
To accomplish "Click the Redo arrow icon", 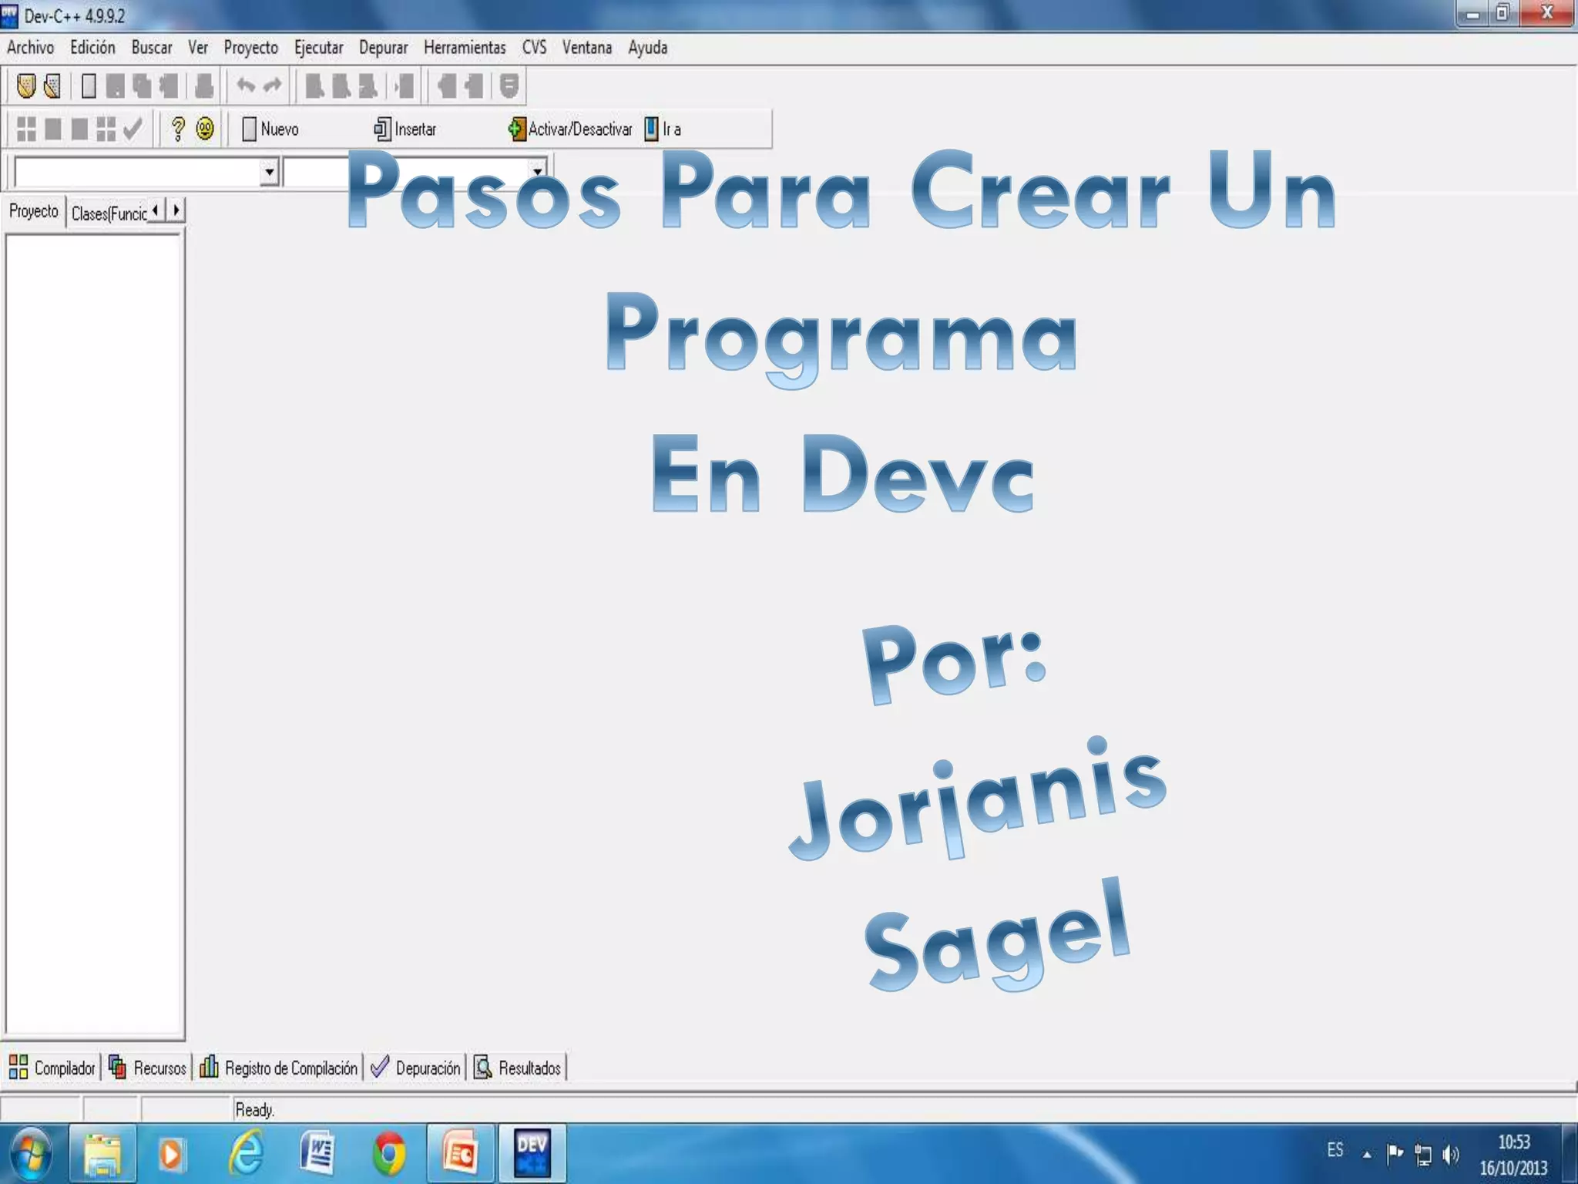I will point(273,86).
